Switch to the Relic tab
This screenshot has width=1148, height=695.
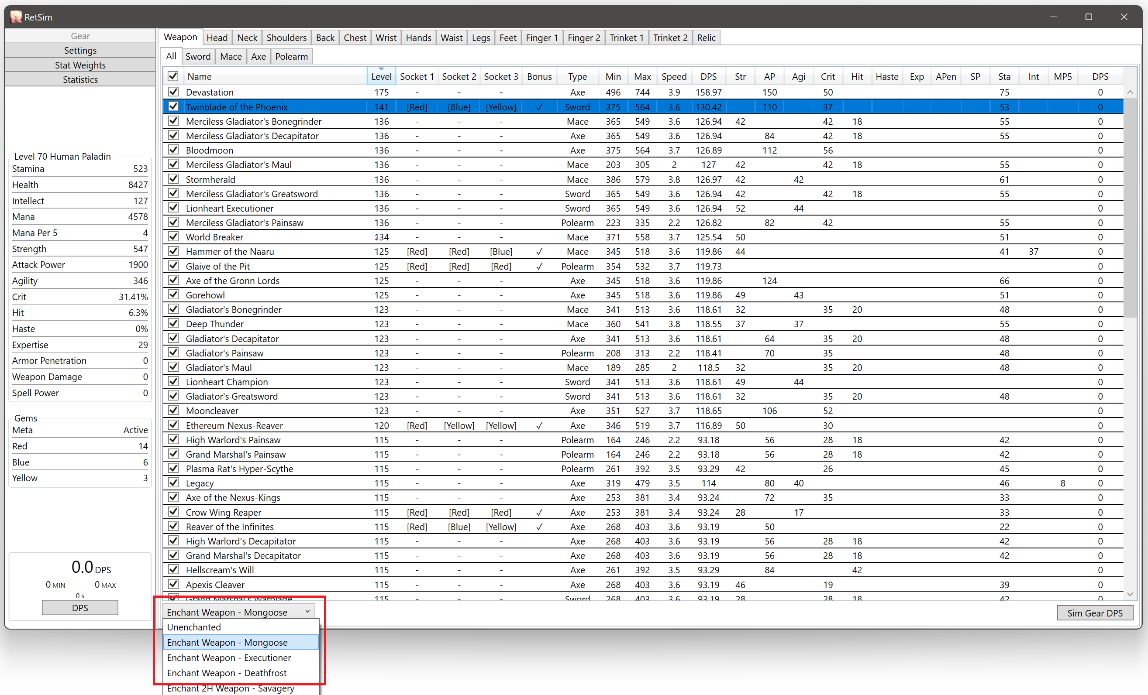(x=706, y=38)
